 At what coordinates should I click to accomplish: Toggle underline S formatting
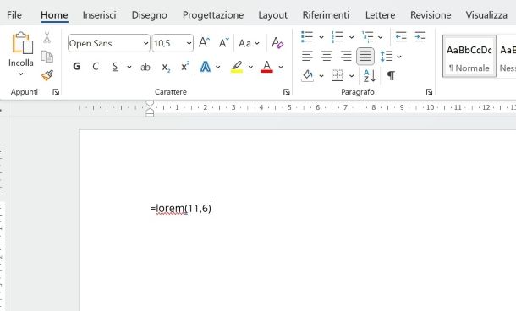115,67
